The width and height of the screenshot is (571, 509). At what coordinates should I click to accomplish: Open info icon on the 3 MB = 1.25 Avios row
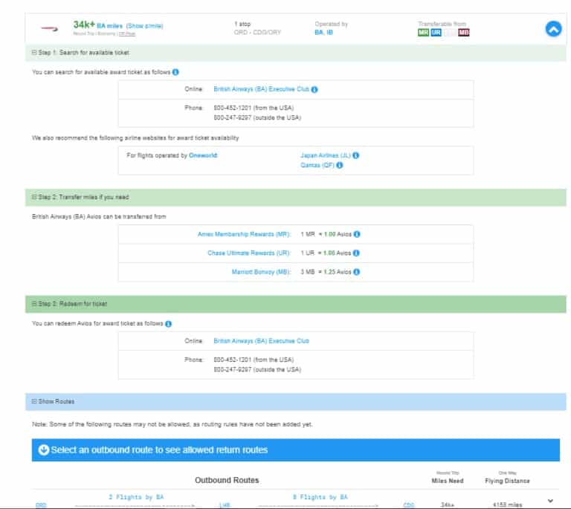pyautogui.click(x=357, y=272)
